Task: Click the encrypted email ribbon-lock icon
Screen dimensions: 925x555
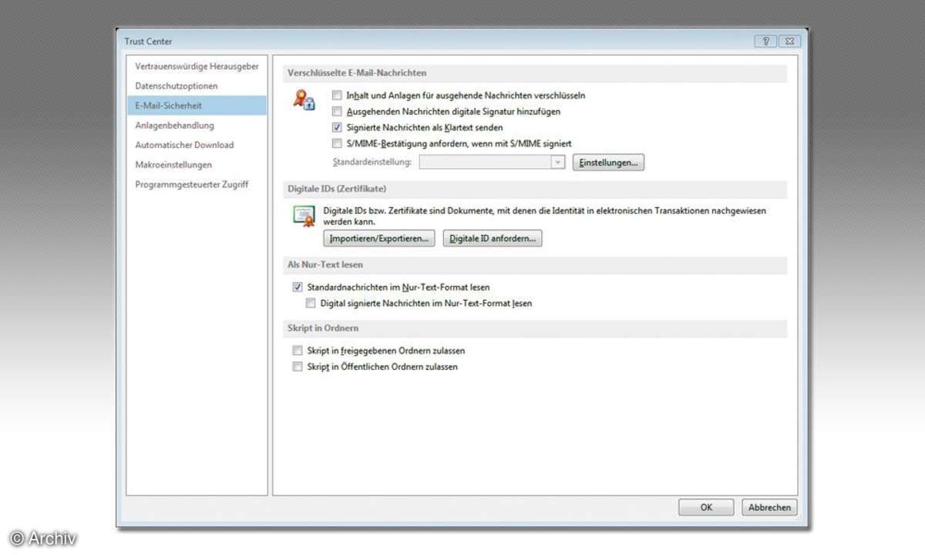Action: (304, 100)
